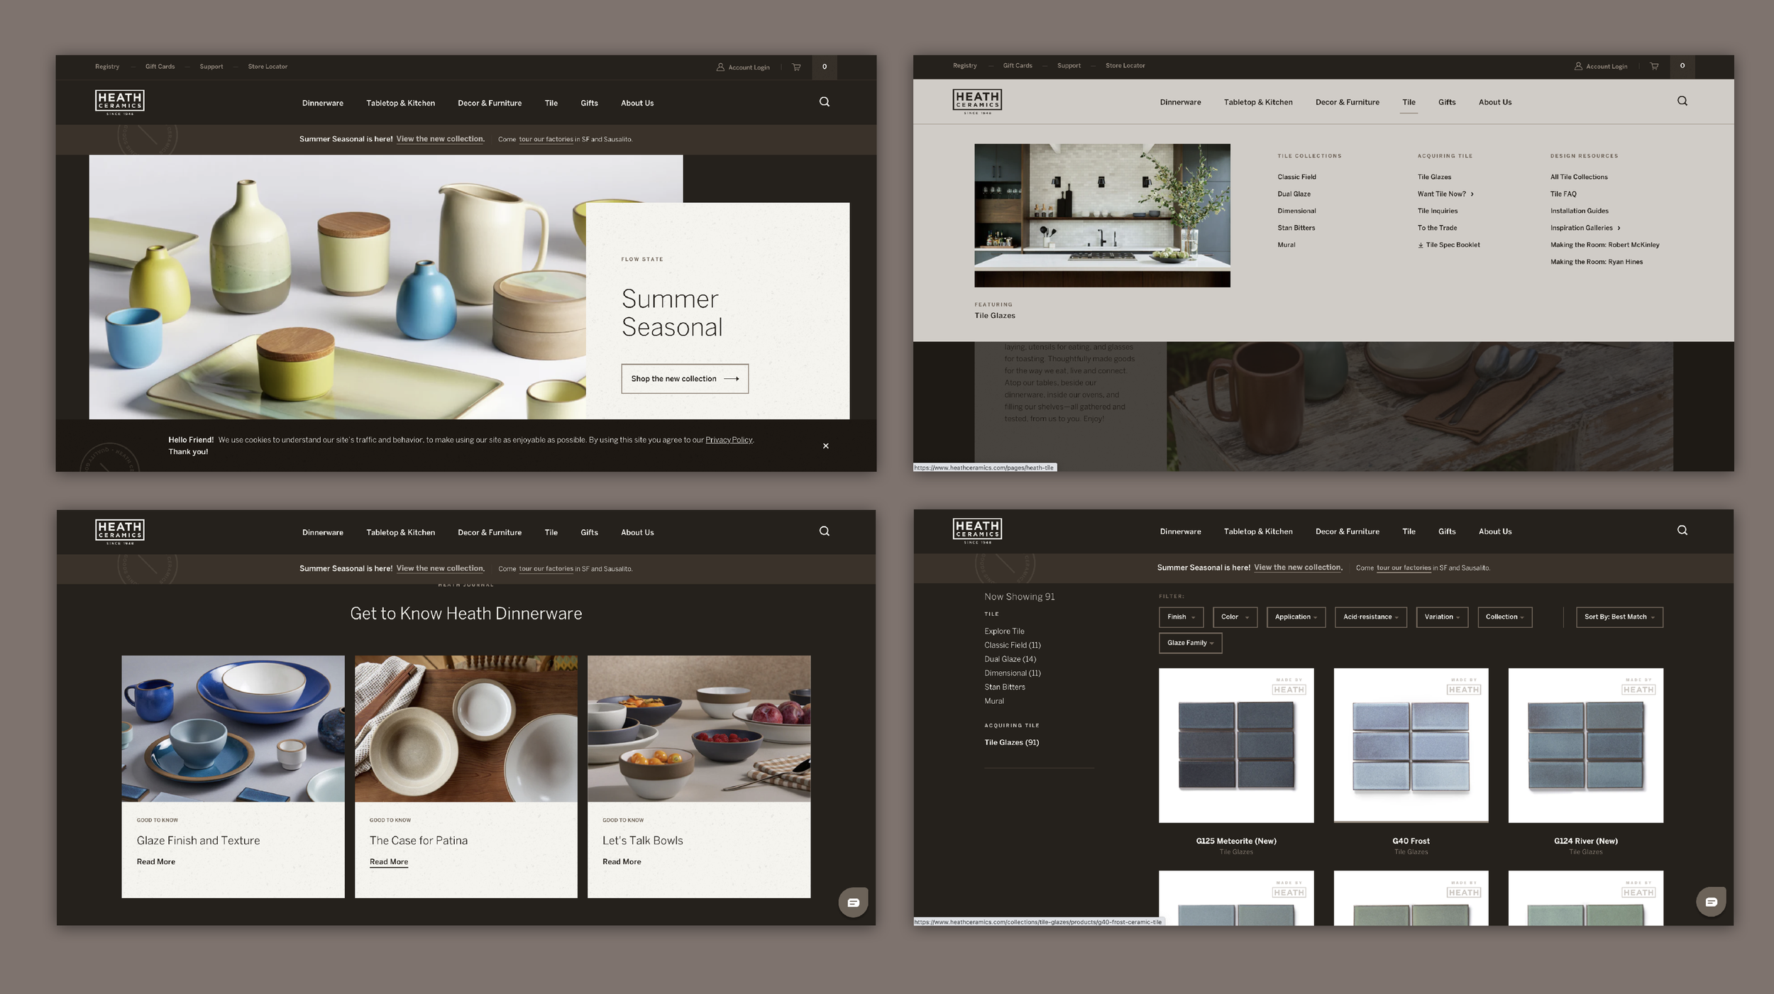
Task: Click Heath Ceramics logo above Now Showing 91
Action: pyautogui.click(x=977, y=531)
